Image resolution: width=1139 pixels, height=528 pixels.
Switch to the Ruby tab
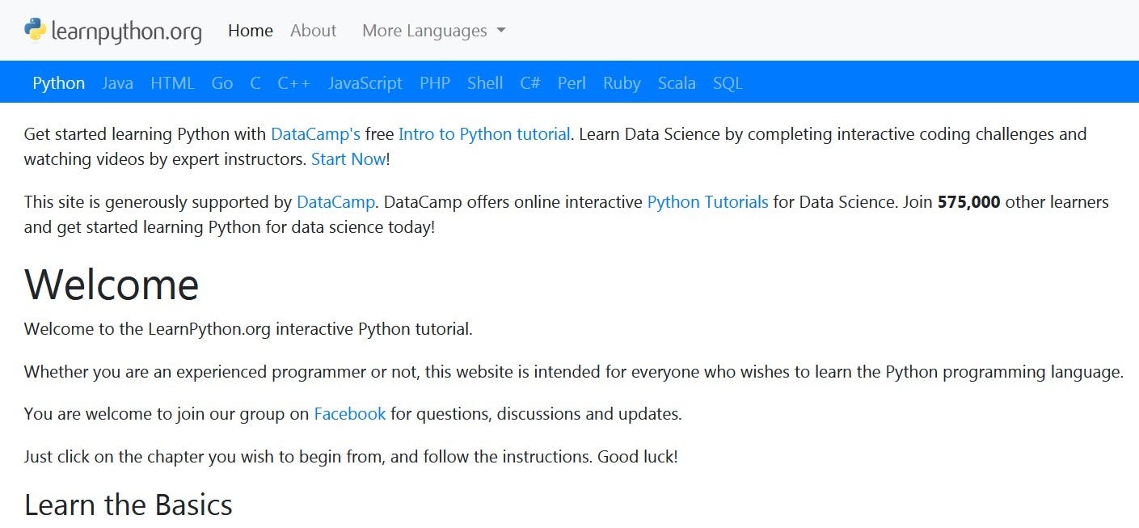click(621, 83)
